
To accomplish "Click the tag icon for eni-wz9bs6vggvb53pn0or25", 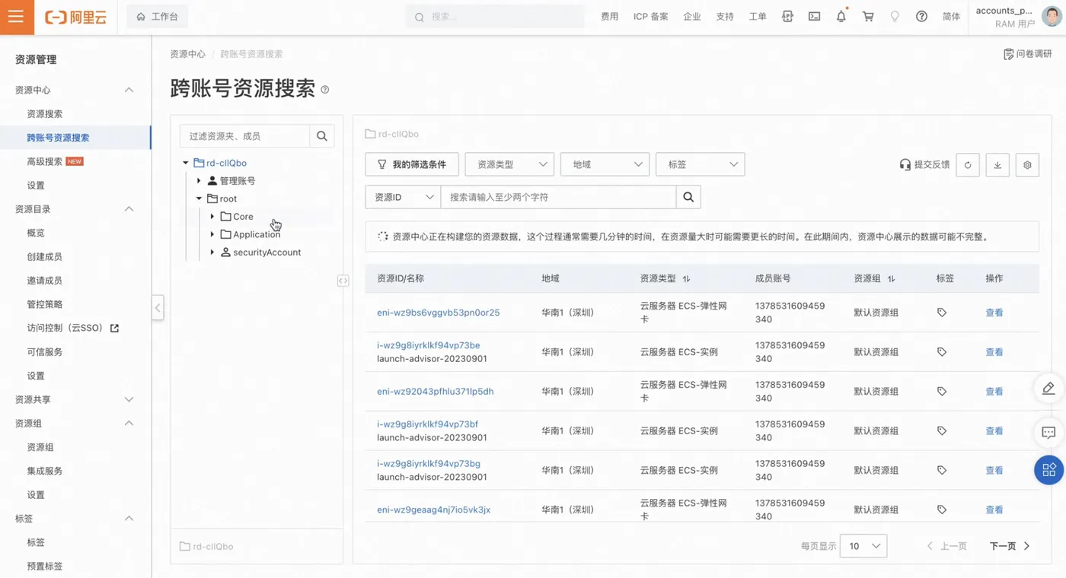I will [x=942, y=313].
